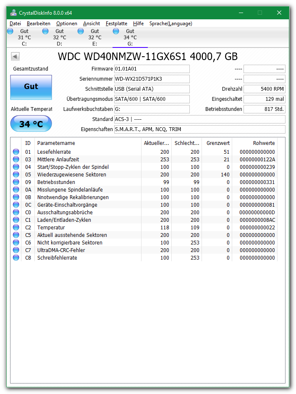Viewport: 296px width, 394px height.
Task: Select the Schreibfehlerrate parameter name
Action: [x=57, y=257]
